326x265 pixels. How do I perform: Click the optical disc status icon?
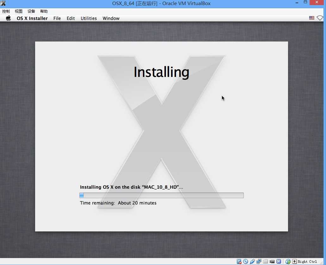coord(246,262)
